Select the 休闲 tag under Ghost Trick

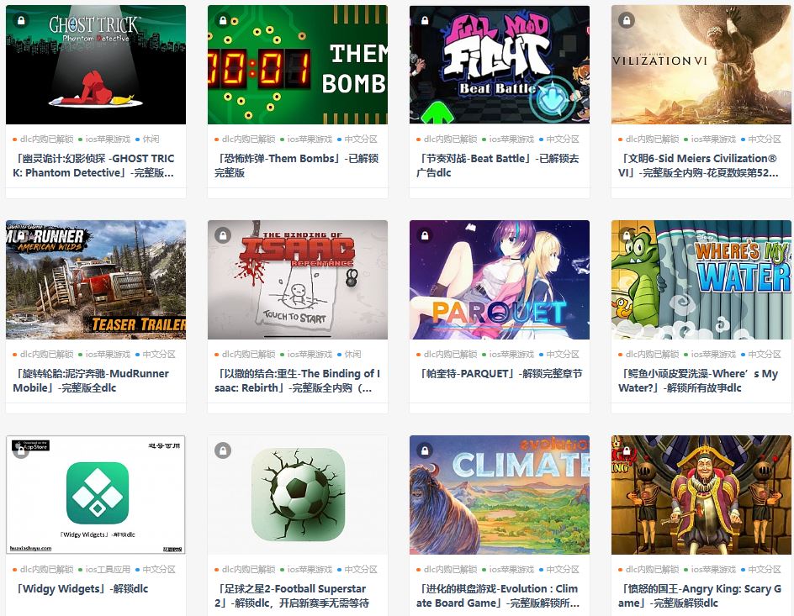pos(151,140)
